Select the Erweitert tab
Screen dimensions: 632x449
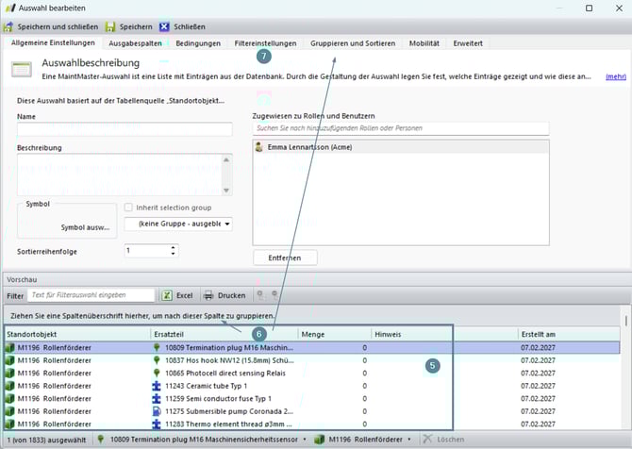click(x=468, y=43)
